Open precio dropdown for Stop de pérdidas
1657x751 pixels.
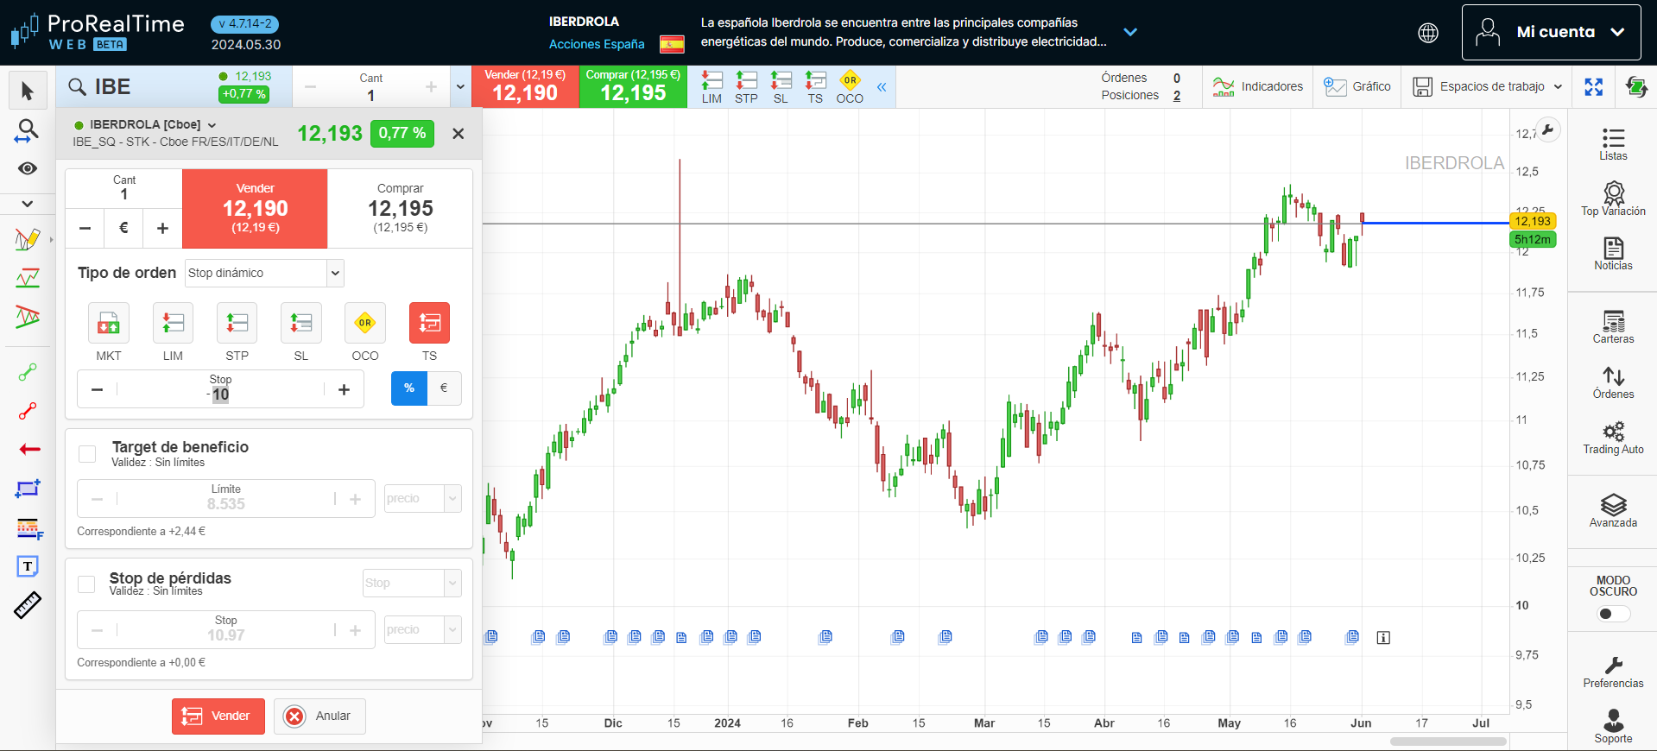(x=423, y=629)
